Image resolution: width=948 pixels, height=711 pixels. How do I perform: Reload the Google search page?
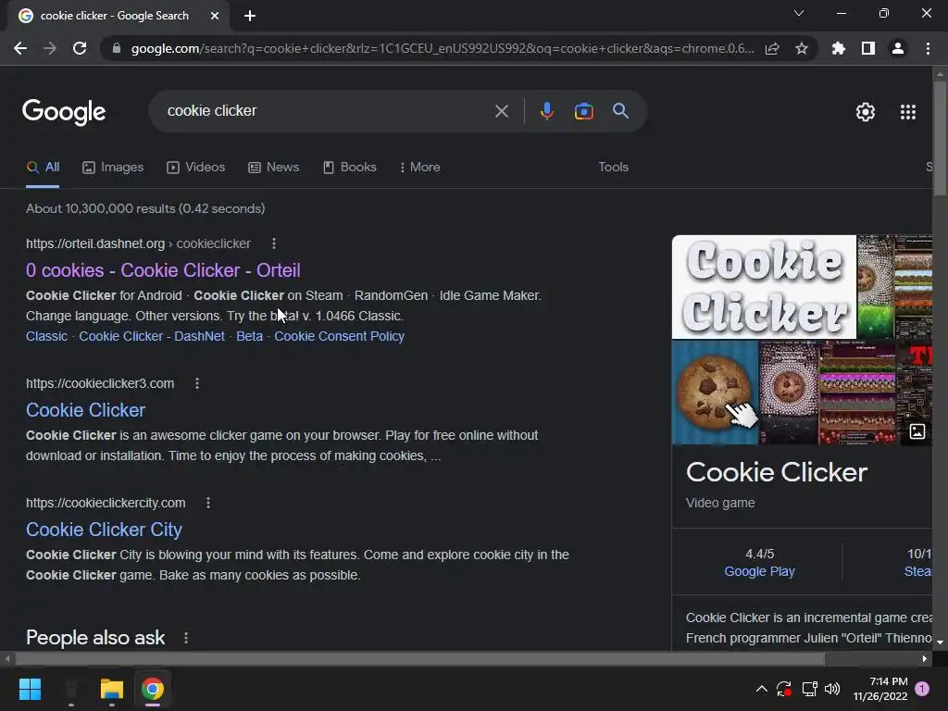80,48
